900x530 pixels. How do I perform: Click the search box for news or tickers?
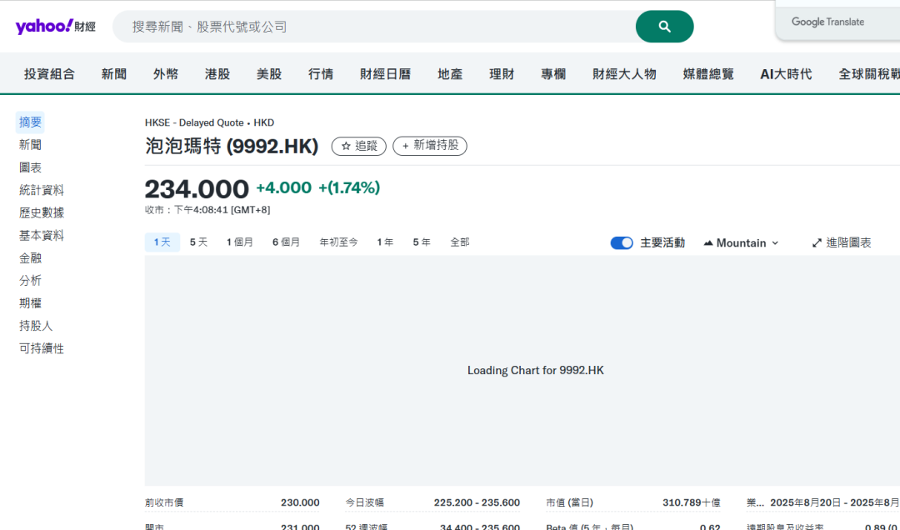(x=373, y=27)
